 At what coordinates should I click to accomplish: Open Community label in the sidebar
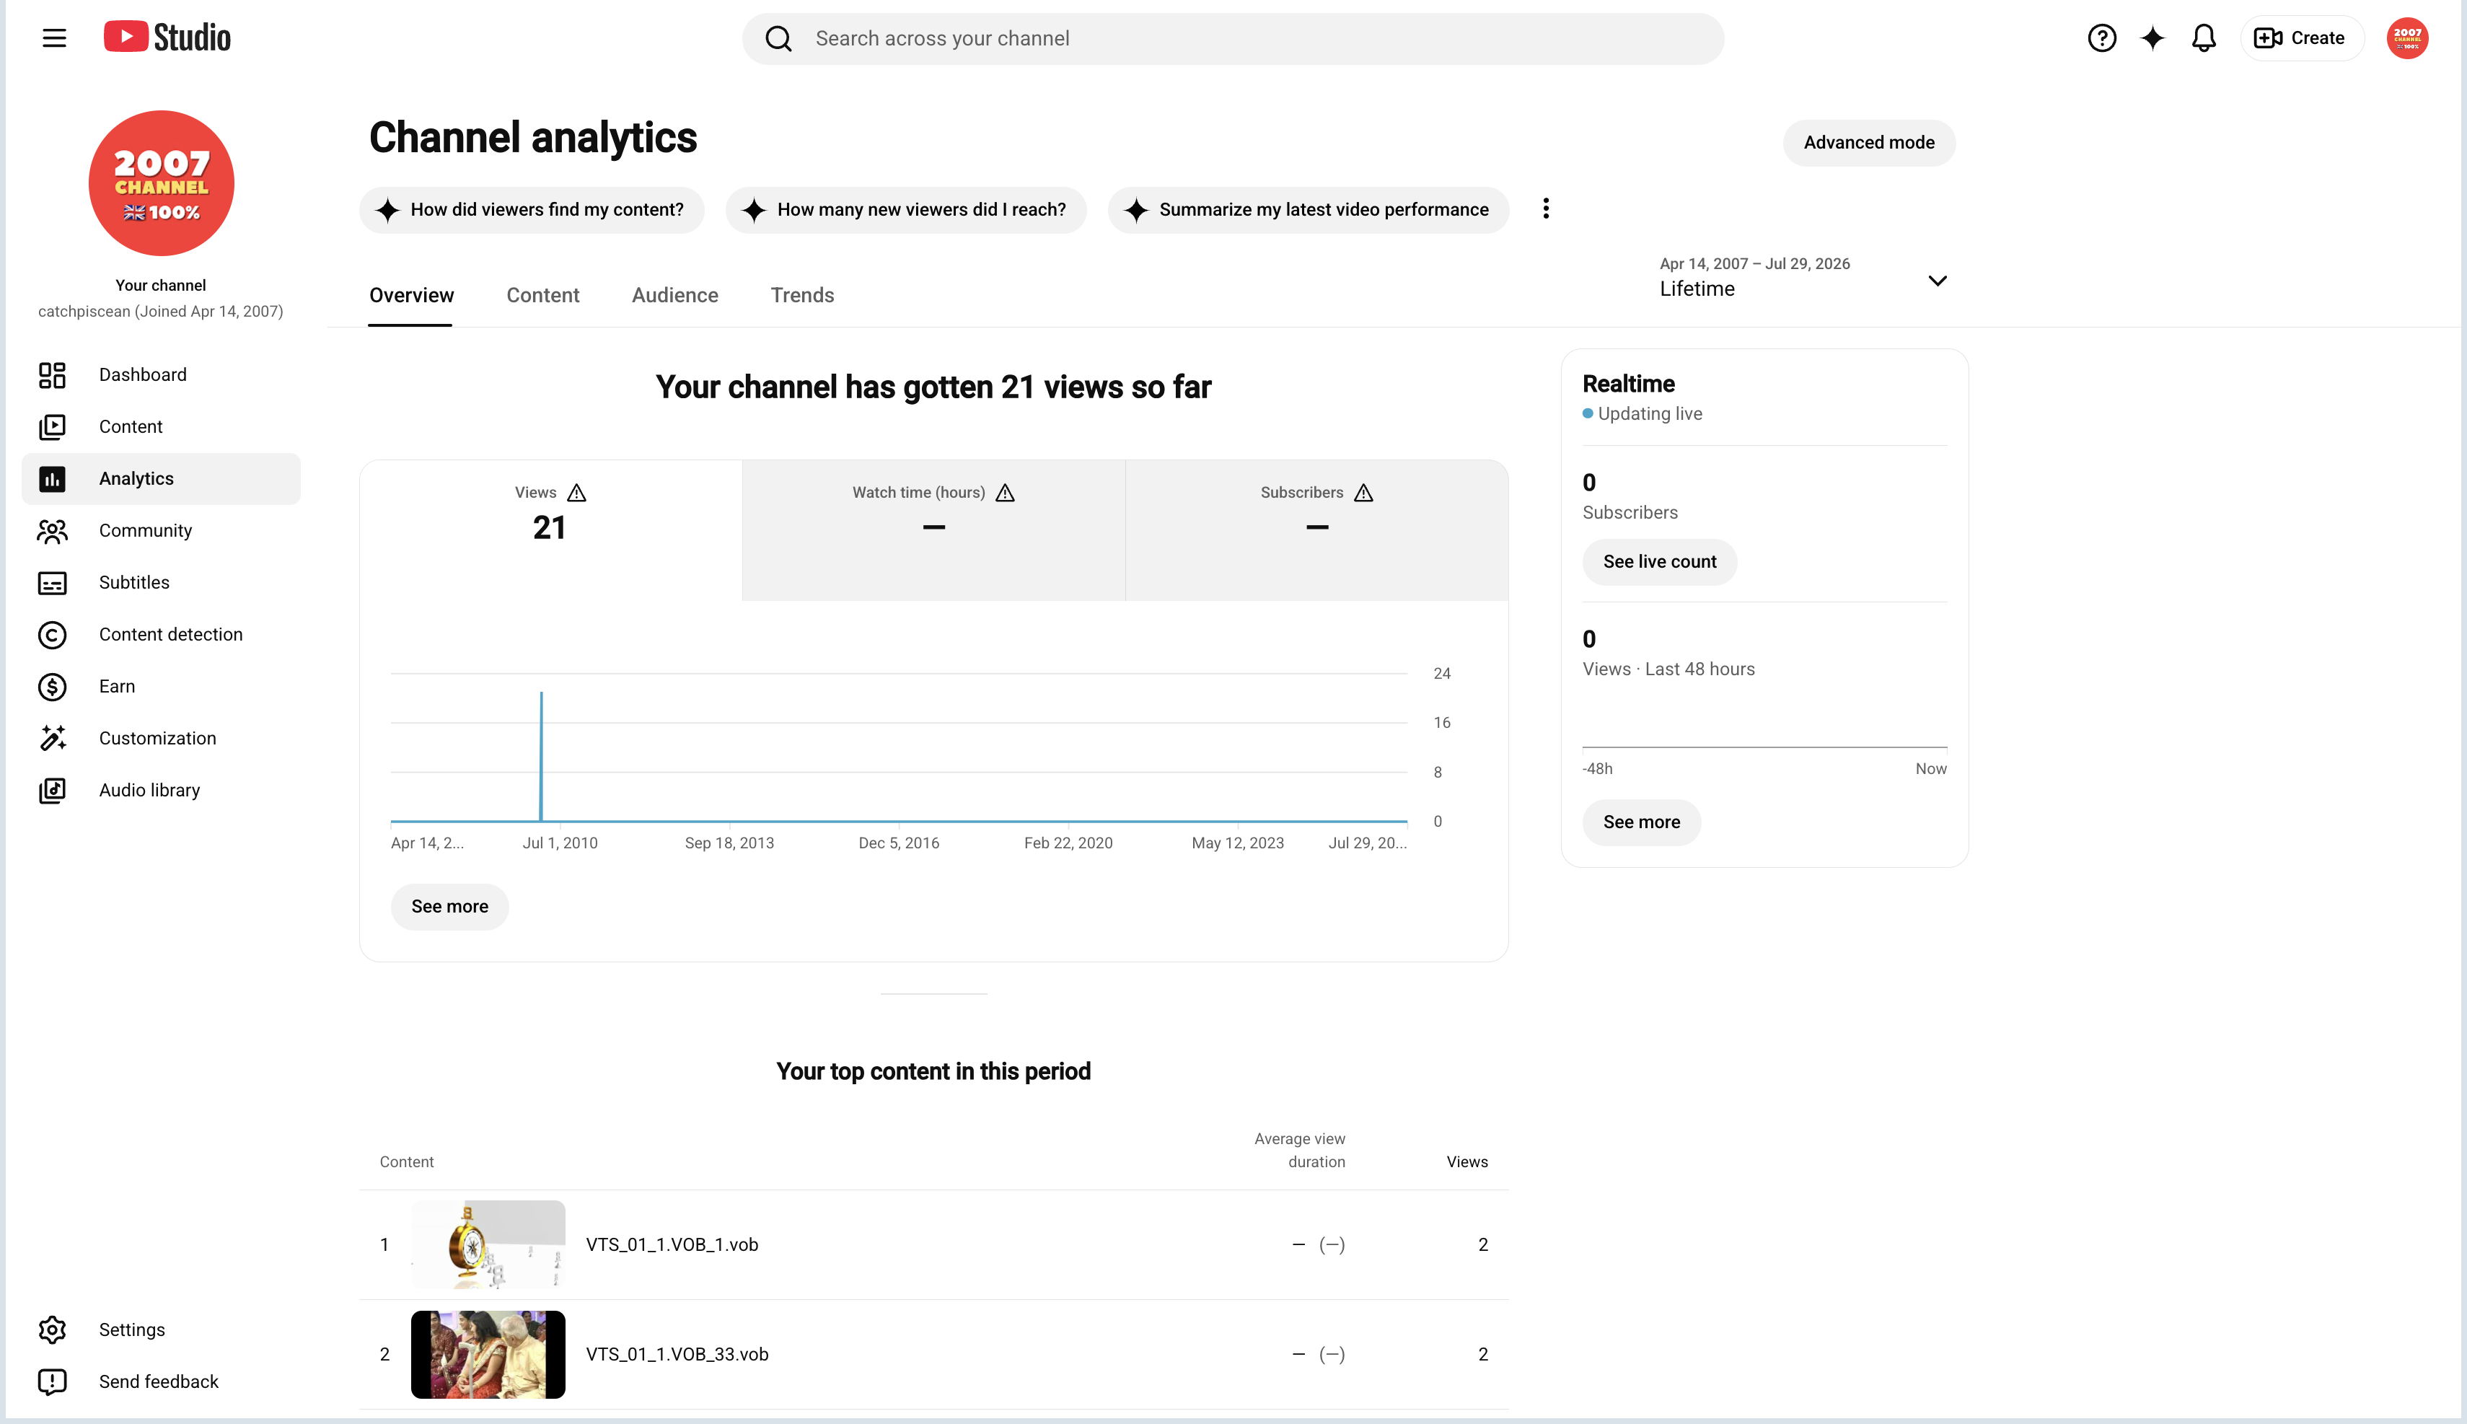pyautogui.click(x=146, y=530)
